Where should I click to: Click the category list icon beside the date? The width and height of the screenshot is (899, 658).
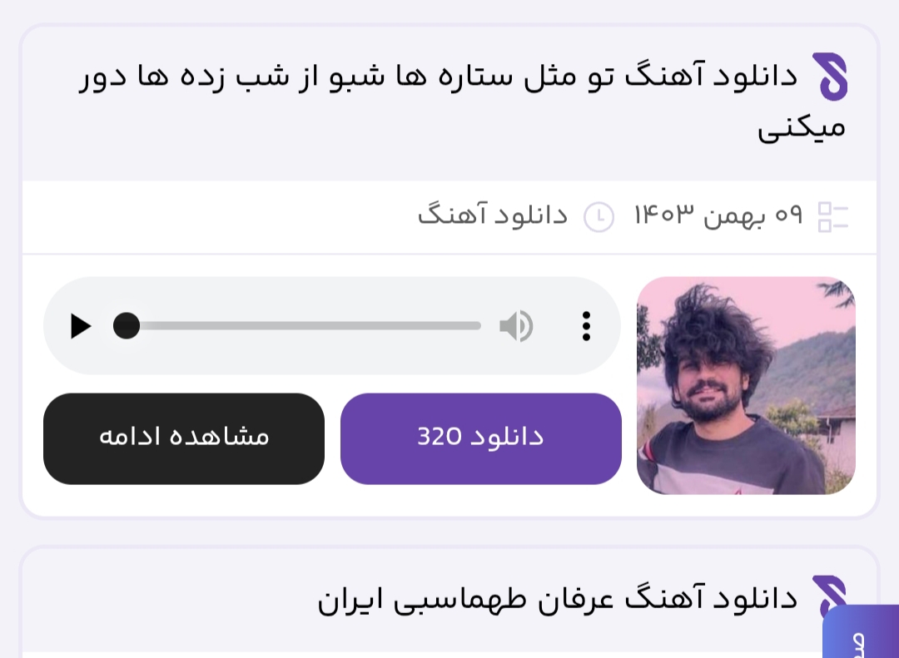(832, 217)
